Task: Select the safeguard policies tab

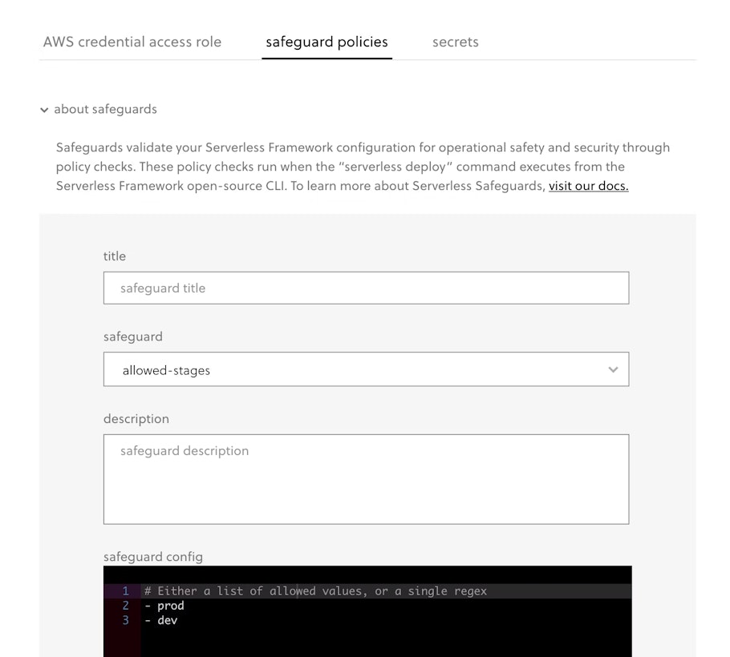Action: (326, 42)
